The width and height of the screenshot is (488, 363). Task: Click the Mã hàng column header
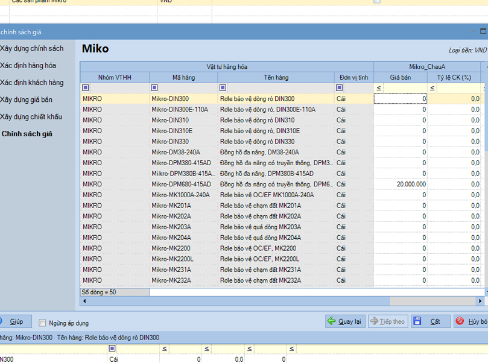click(x=183, y=77)
